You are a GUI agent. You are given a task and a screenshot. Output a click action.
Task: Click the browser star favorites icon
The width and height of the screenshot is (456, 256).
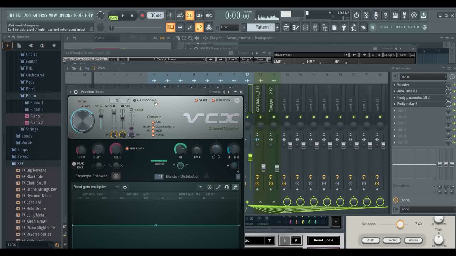[x=54, y=46]
